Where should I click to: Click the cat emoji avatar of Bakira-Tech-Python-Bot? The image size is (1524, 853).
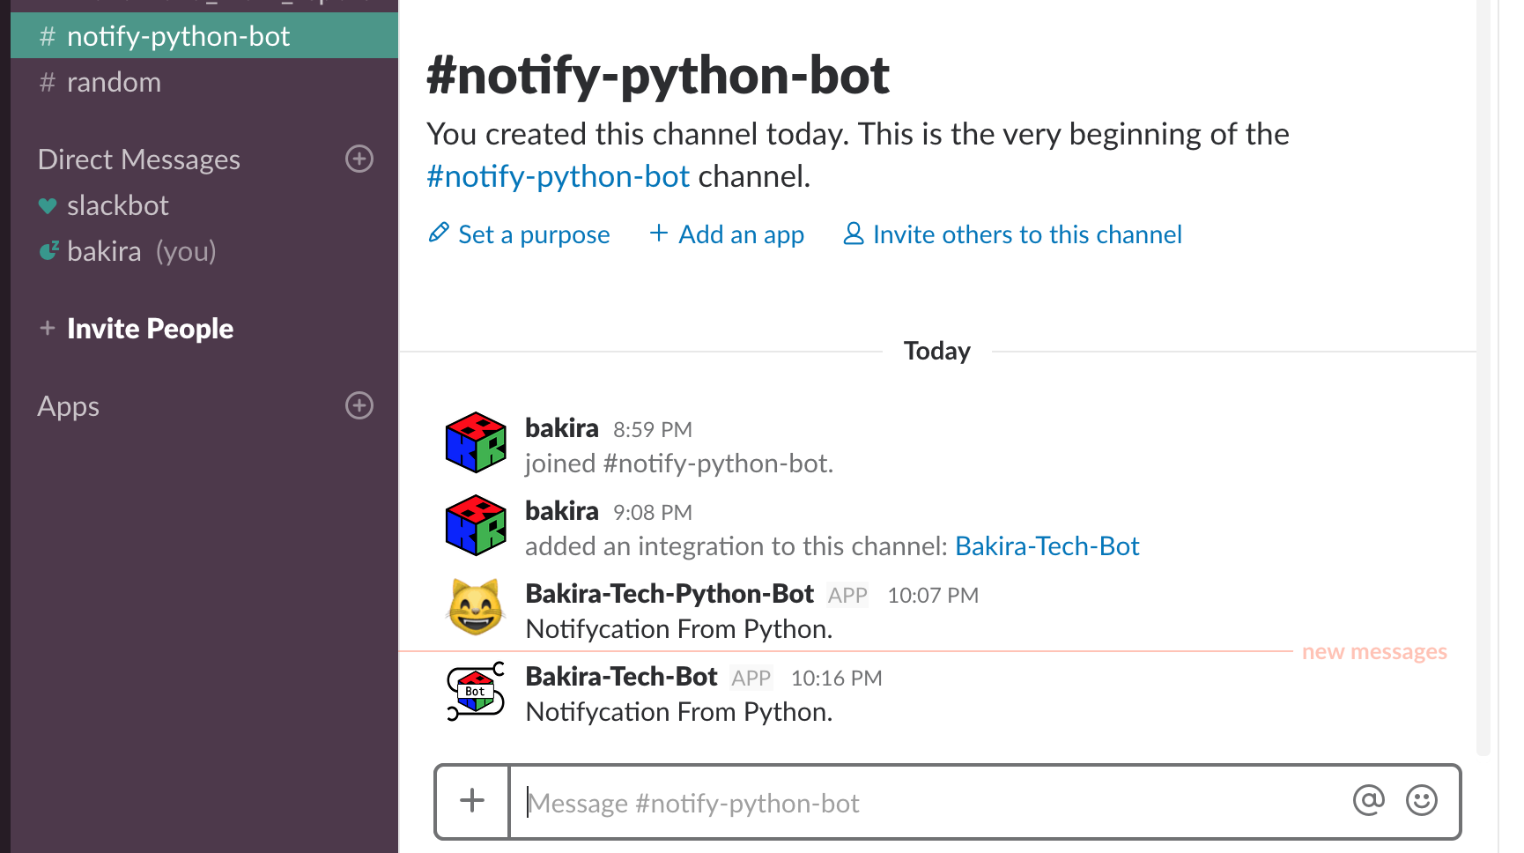coord(476,607)
